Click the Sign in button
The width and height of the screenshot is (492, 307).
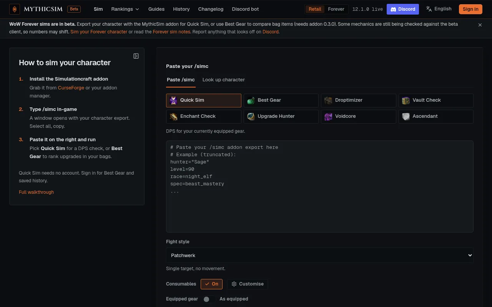tap(470, 9)
